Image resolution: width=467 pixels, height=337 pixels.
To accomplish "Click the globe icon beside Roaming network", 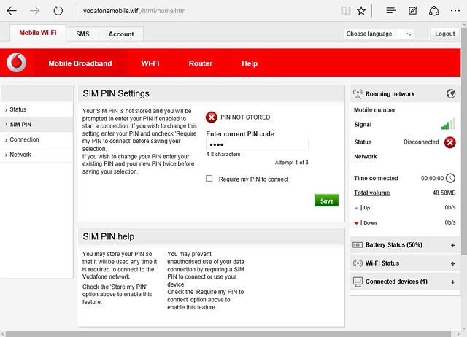I will [450, 94].
